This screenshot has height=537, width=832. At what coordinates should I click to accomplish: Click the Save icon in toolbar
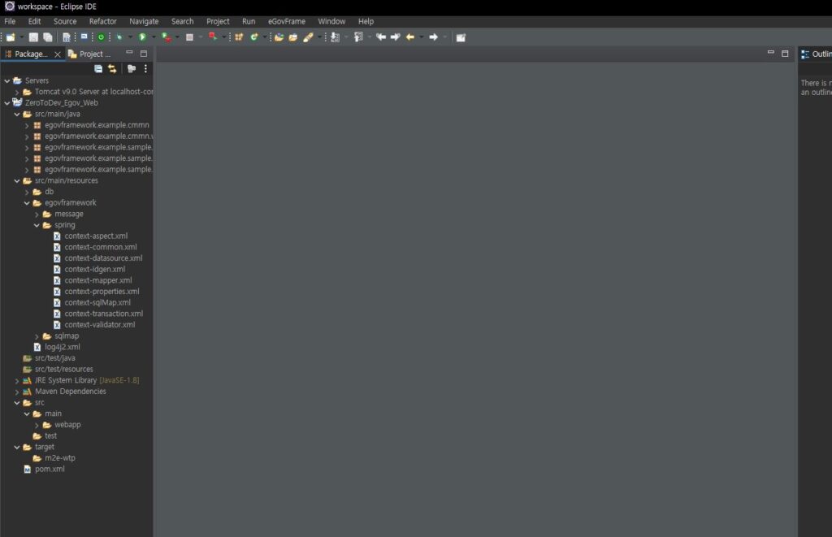point(33,37)
